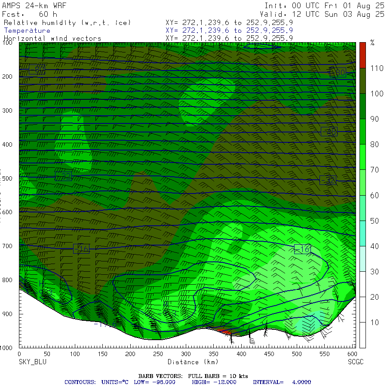Click the 400 pressure axis tick label
This screenshot has width=387, height=387.
coord(7,144)
